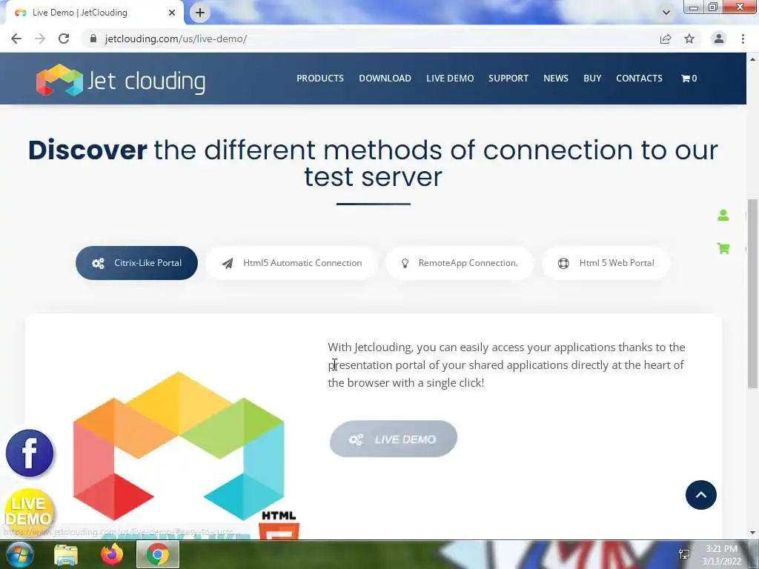The width and height of the screenshot is (759, 569).
Task: Click the yellow LIVE DEMO badge
Action: point(29,512)
